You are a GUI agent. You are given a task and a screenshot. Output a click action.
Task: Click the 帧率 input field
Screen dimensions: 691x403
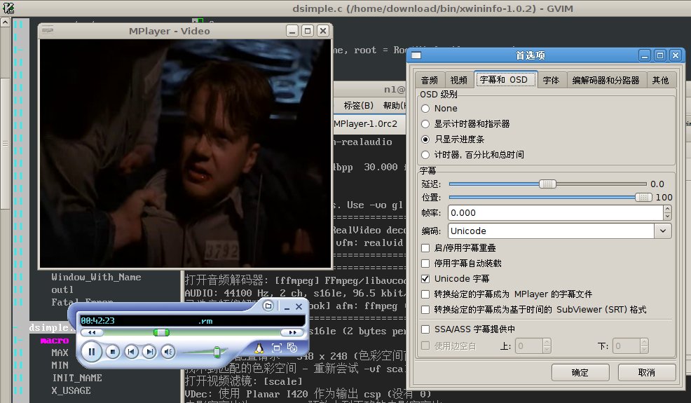pos(556,212)
